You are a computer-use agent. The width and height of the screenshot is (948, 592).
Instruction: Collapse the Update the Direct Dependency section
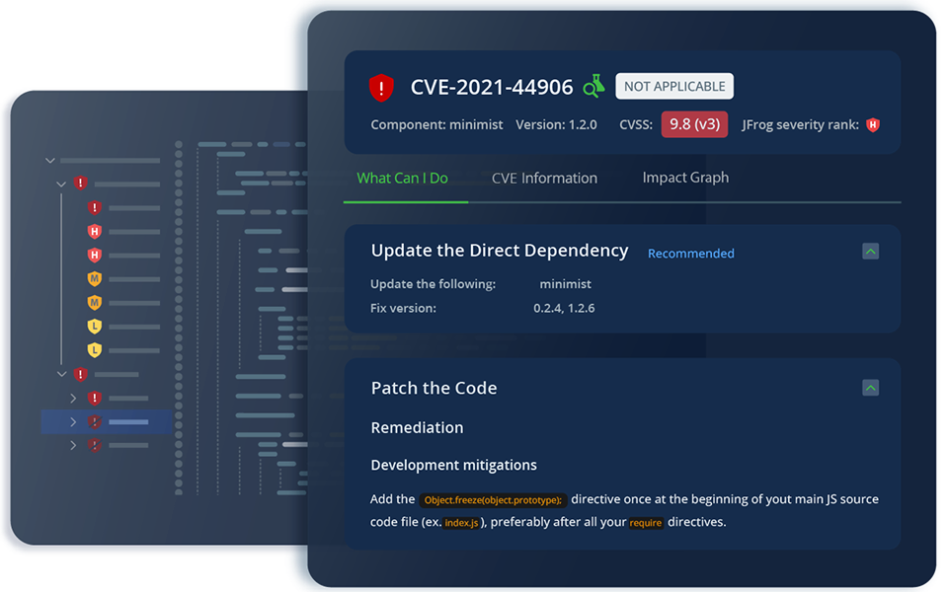[x=871, y=252]
